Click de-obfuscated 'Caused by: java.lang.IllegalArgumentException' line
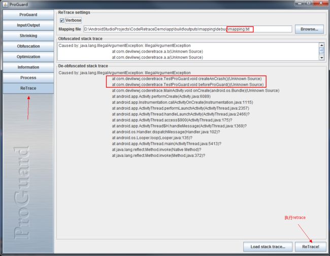This screenshot has width=330, height=256. tap(124, 73)
